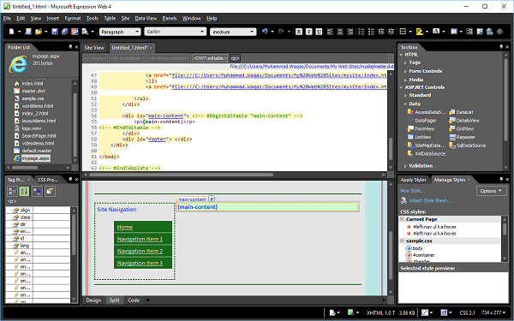Click the Undo arrow icon
Screen dimensions: 514x321
pyautogui.click(x=265, y=32)
